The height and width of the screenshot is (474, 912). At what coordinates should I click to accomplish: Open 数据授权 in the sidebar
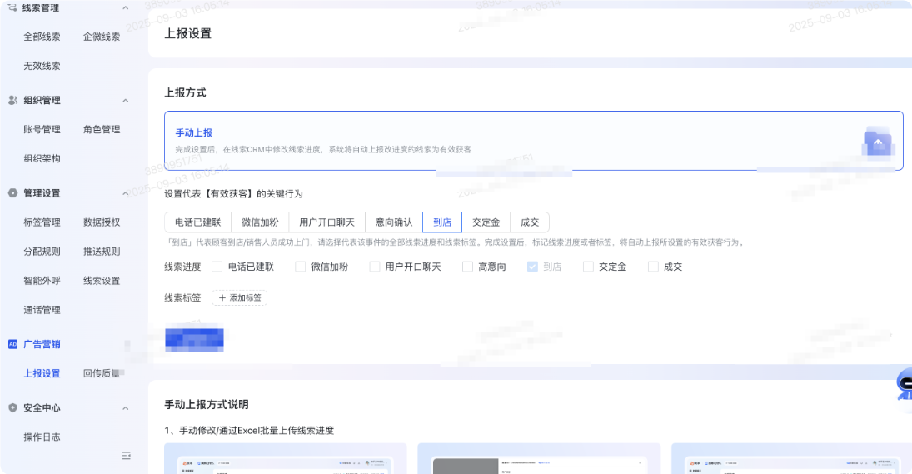pyautogui.click(x=102, y=222)
